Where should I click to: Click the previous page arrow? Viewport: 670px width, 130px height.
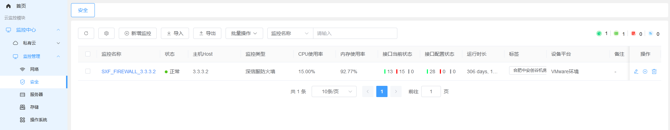[x=368, y=91]
